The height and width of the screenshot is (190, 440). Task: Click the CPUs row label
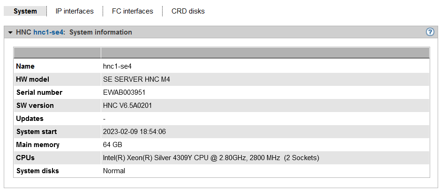[x=25, y=158]
